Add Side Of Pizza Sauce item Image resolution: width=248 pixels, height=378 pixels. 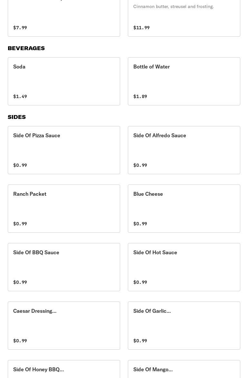click(x=64, y=150)
